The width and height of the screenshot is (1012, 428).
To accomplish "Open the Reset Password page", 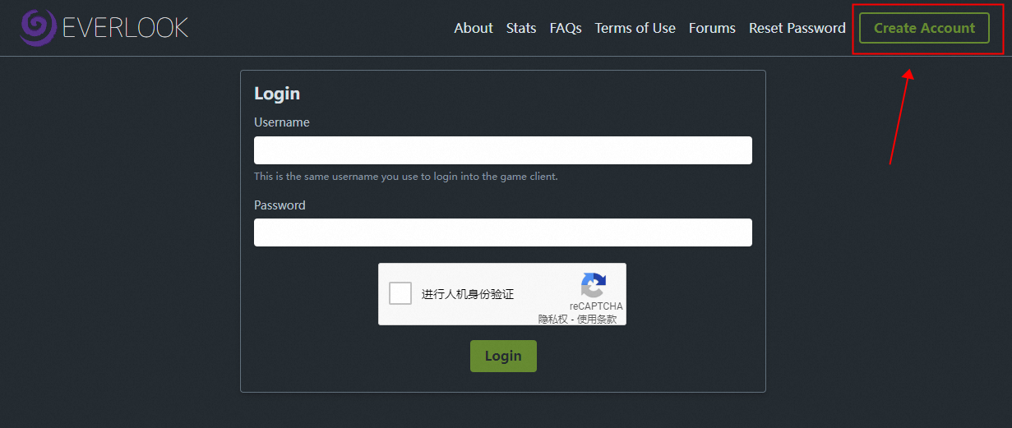I will [797, 28].
